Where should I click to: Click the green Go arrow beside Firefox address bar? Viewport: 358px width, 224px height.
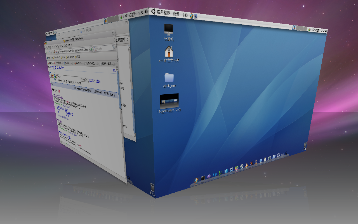pos(92,50)
